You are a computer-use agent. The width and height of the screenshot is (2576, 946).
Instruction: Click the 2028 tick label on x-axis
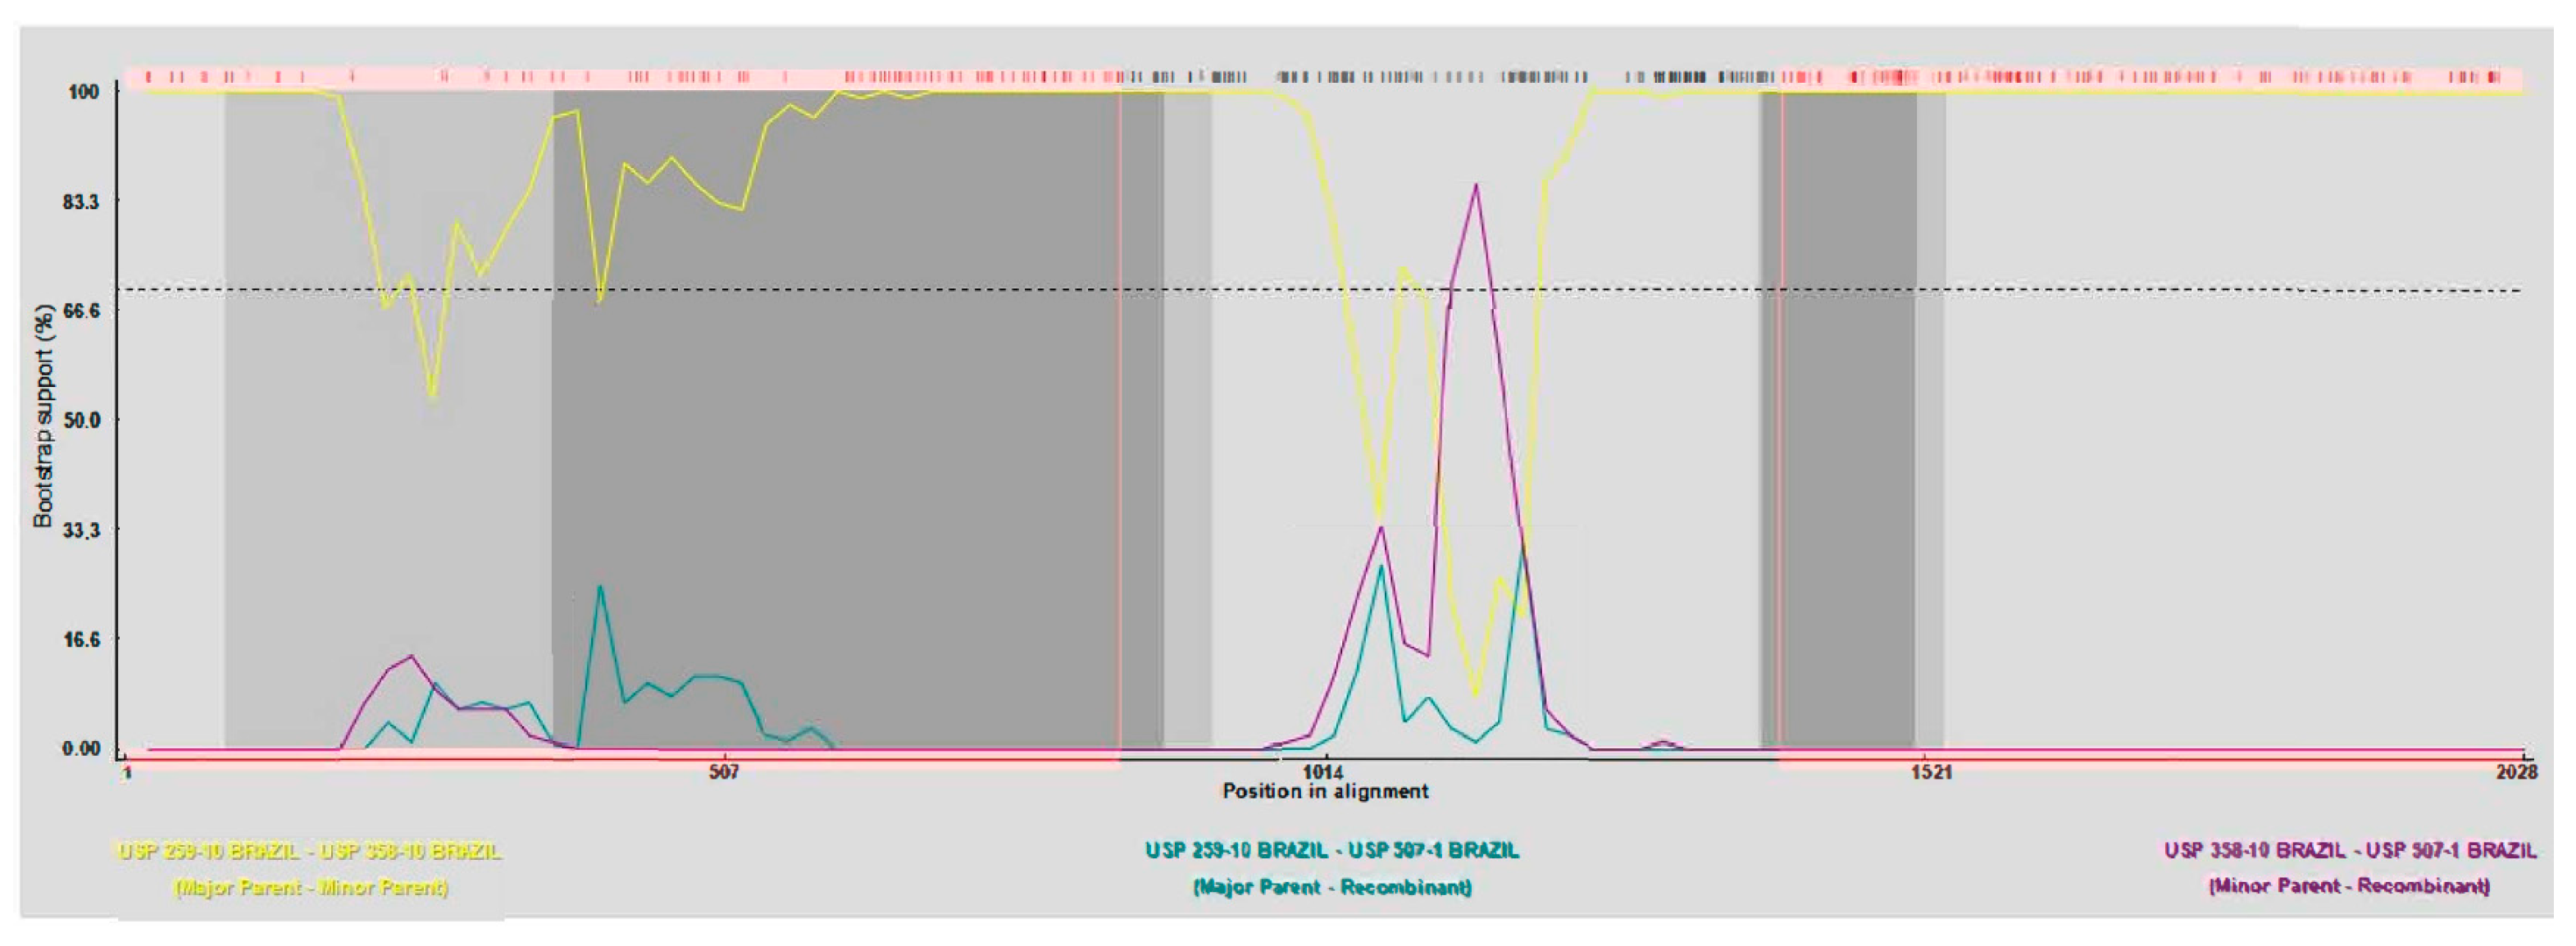coord(2516,772)
